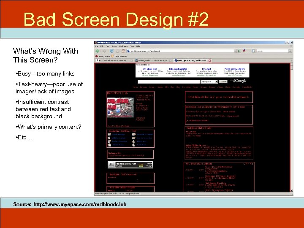This screenshot has height=228, width=304.
Task: Click the browser status bar text
Action: point(118,194)
